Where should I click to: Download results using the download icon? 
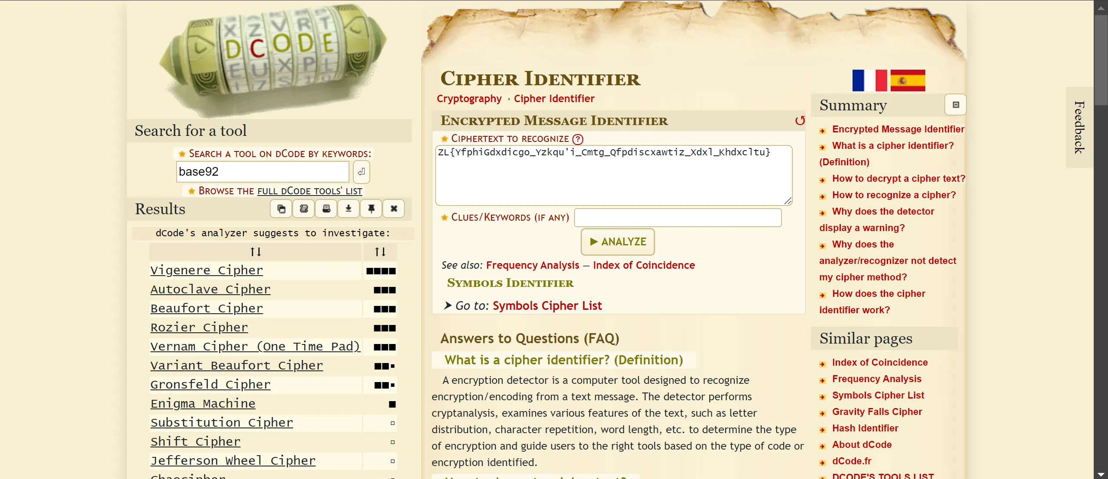pos(349,209)
